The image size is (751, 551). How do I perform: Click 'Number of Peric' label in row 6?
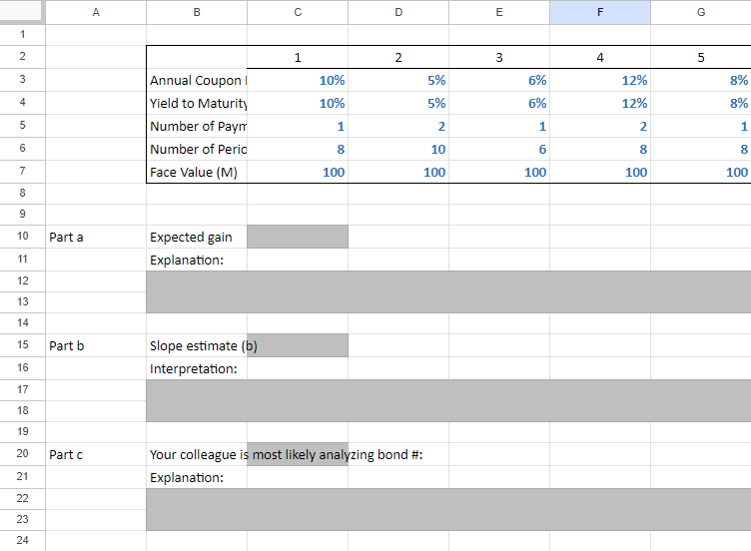(x=197, y=149)
